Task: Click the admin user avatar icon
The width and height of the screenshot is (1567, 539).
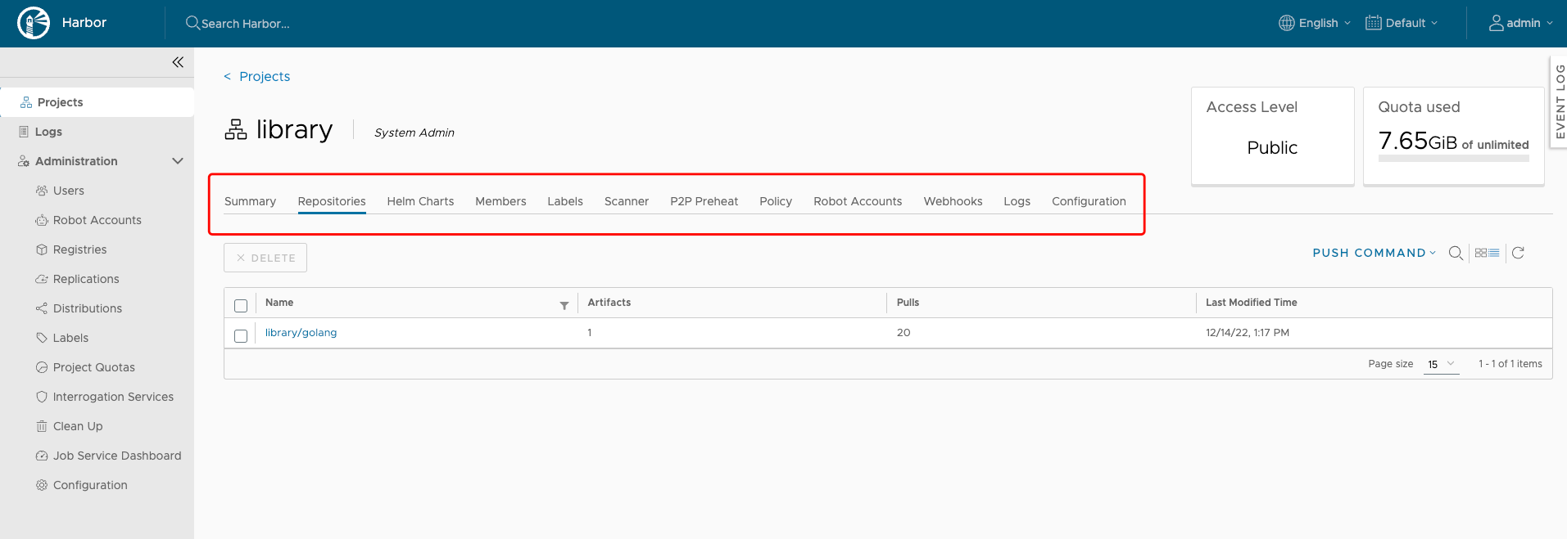Action: click(1497, 23)
